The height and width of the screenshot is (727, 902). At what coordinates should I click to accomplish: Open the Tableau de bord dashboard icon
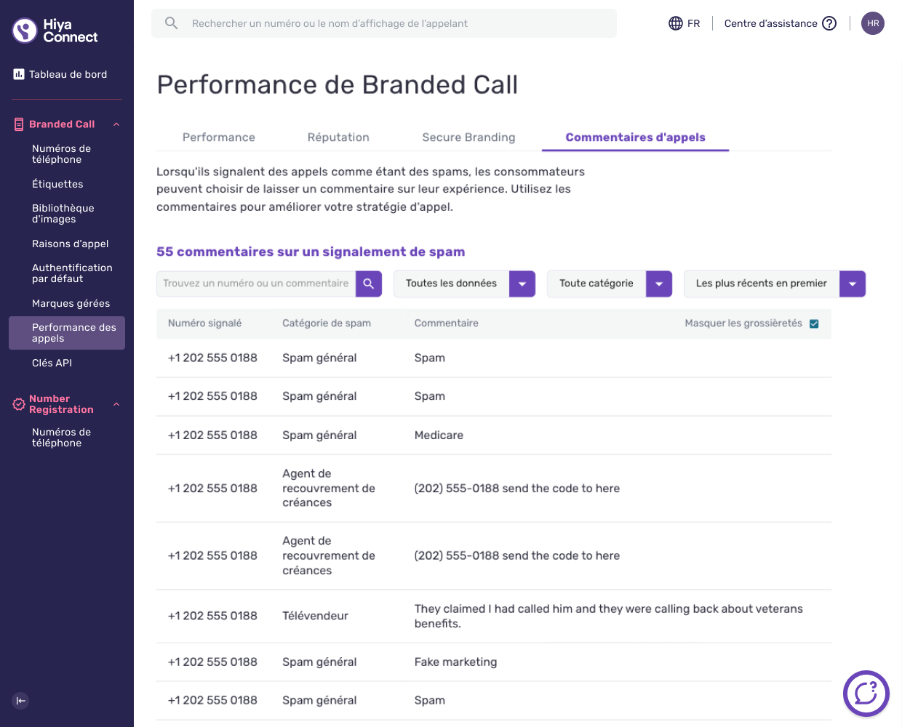click(x=19, y=74)
